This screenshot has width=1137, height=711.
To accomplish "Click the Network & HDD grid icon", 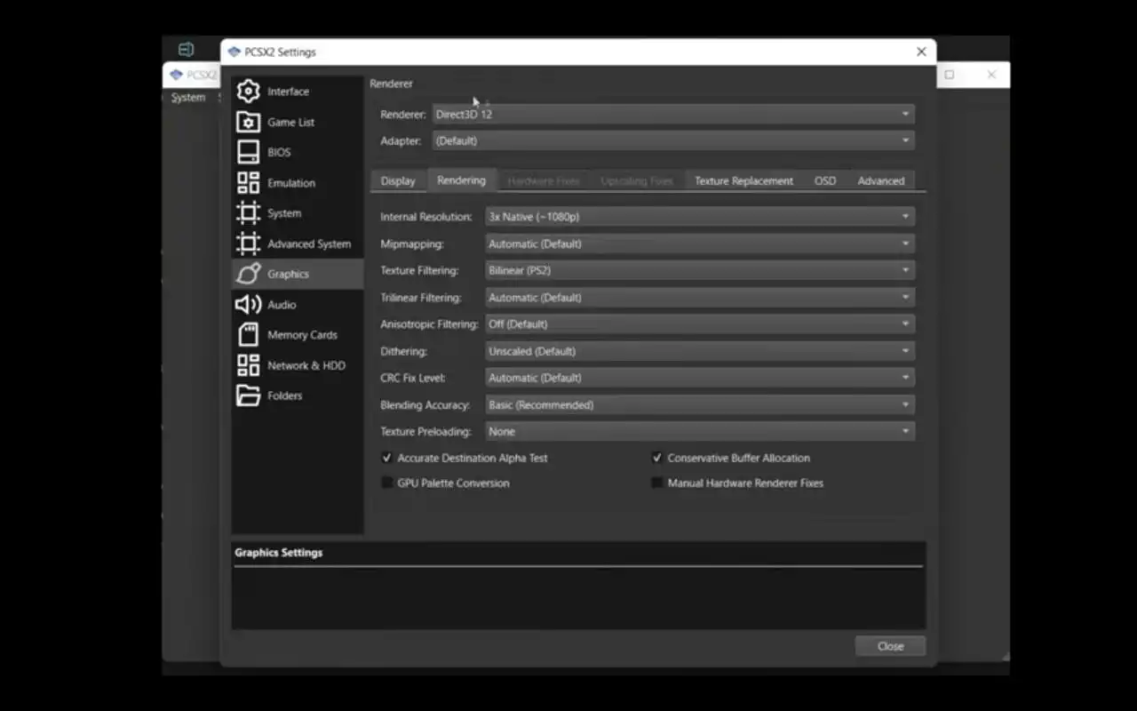I will click(248, 365).
